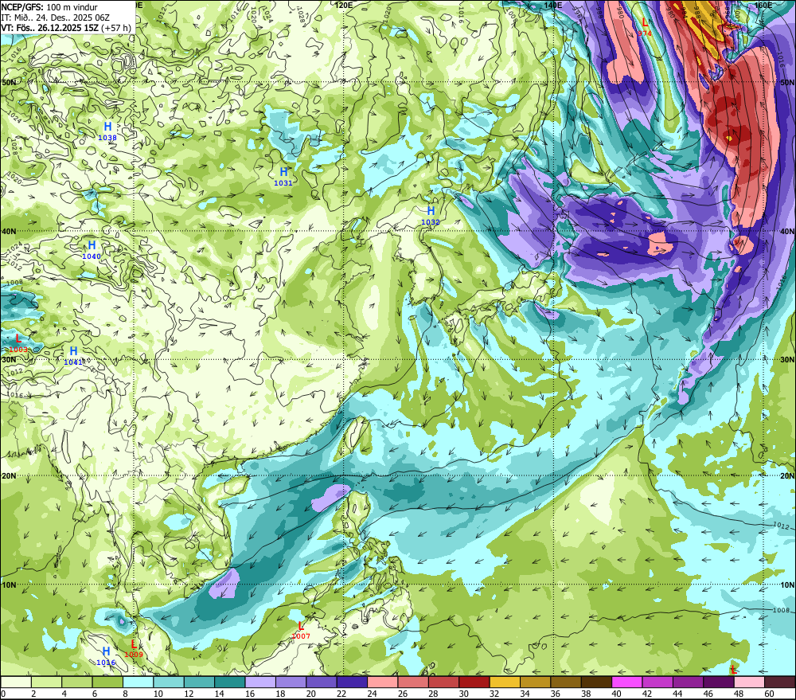Click the '(+57 h)' forecast offset text
The width and height of the screenshot is (796, 700).
[x=115, y=28]
